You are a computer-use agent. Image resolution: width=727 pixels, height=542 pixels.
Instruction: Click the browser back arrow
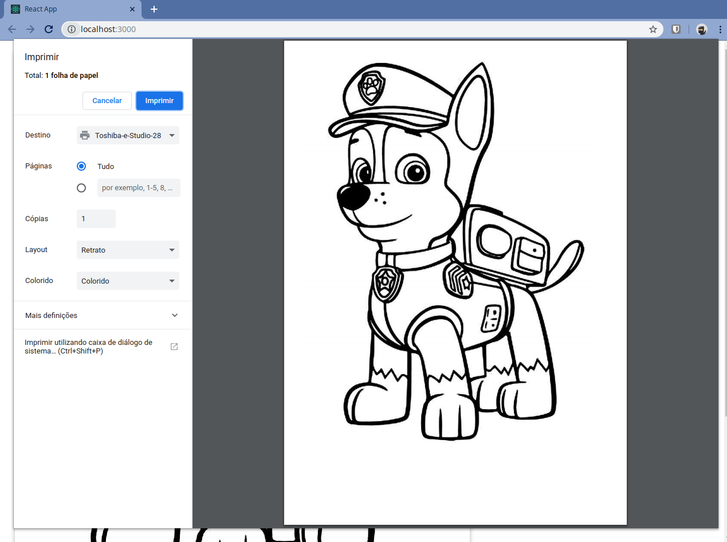tap(12, 29)
